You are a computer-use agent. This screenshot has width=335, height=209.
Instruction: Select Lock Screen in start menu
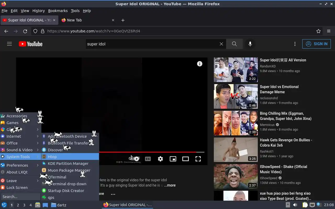coord(21,187)
